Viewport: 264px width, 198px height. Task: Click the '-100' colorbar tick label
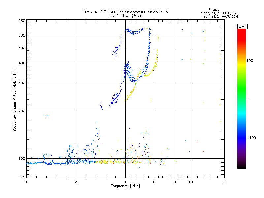[x=251, y=138]
